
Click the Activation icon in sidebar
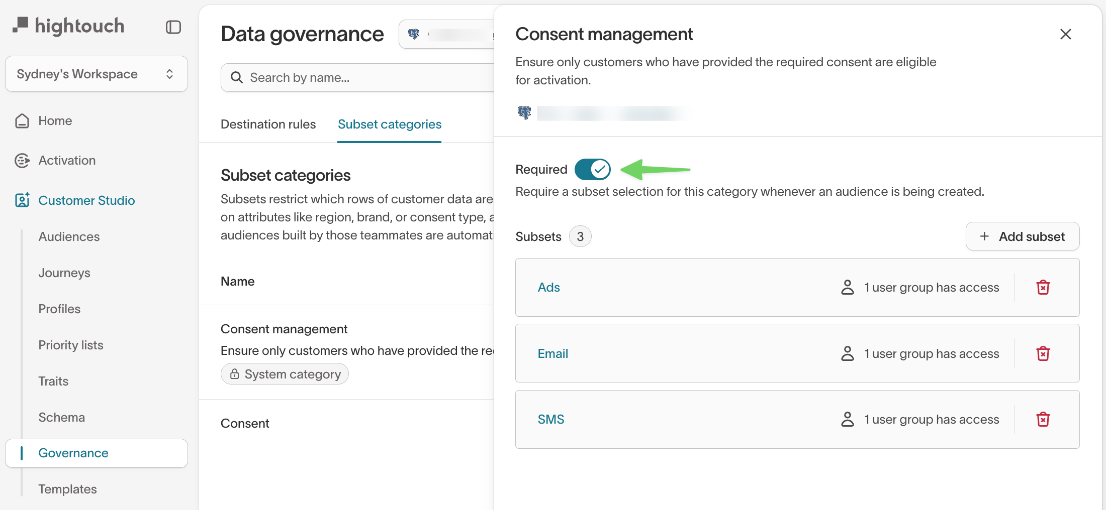22,161
